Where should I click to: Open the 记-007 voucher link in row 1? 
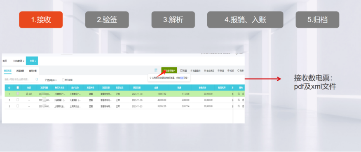coord(29,94)
